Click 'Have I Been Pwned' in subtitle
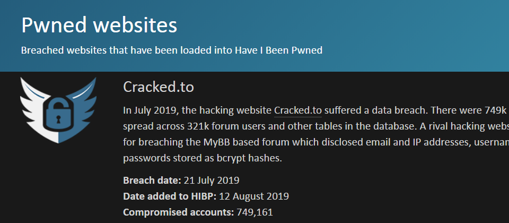The height and width of the screenshot is (223, 509). 278,50
